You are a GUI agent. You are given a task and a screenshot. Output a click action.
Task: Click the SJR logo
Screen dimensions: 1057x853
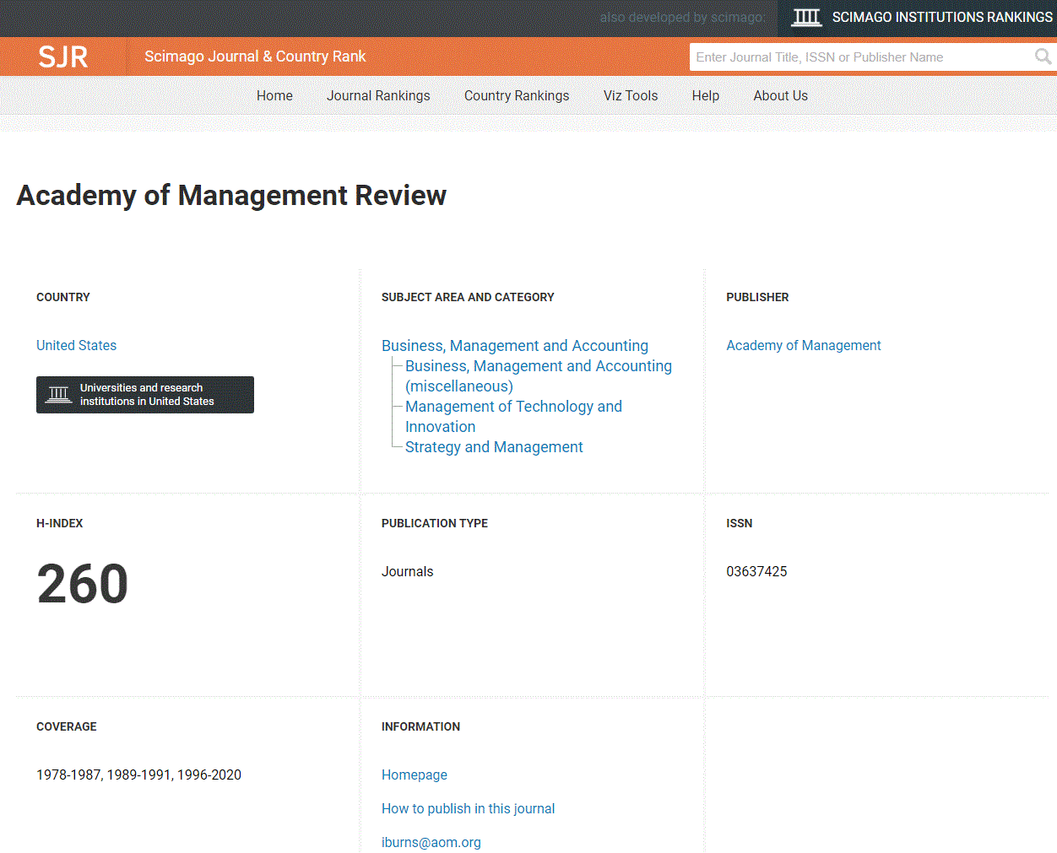(63, 57)
